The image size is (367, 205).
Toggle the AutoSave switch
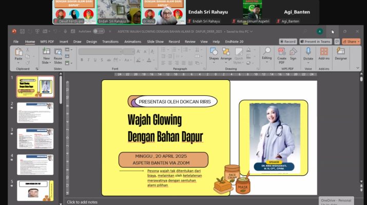tap(99, 31)
